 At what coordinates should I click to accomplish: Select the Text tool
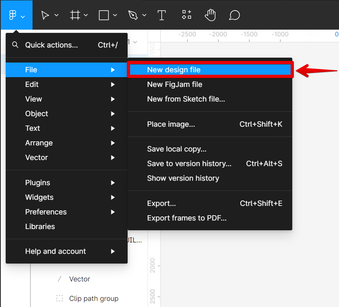[162, 15]
